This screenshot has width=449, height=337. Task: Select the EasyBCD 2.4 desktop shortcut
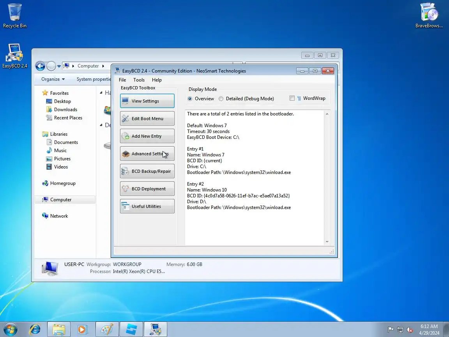14,56
